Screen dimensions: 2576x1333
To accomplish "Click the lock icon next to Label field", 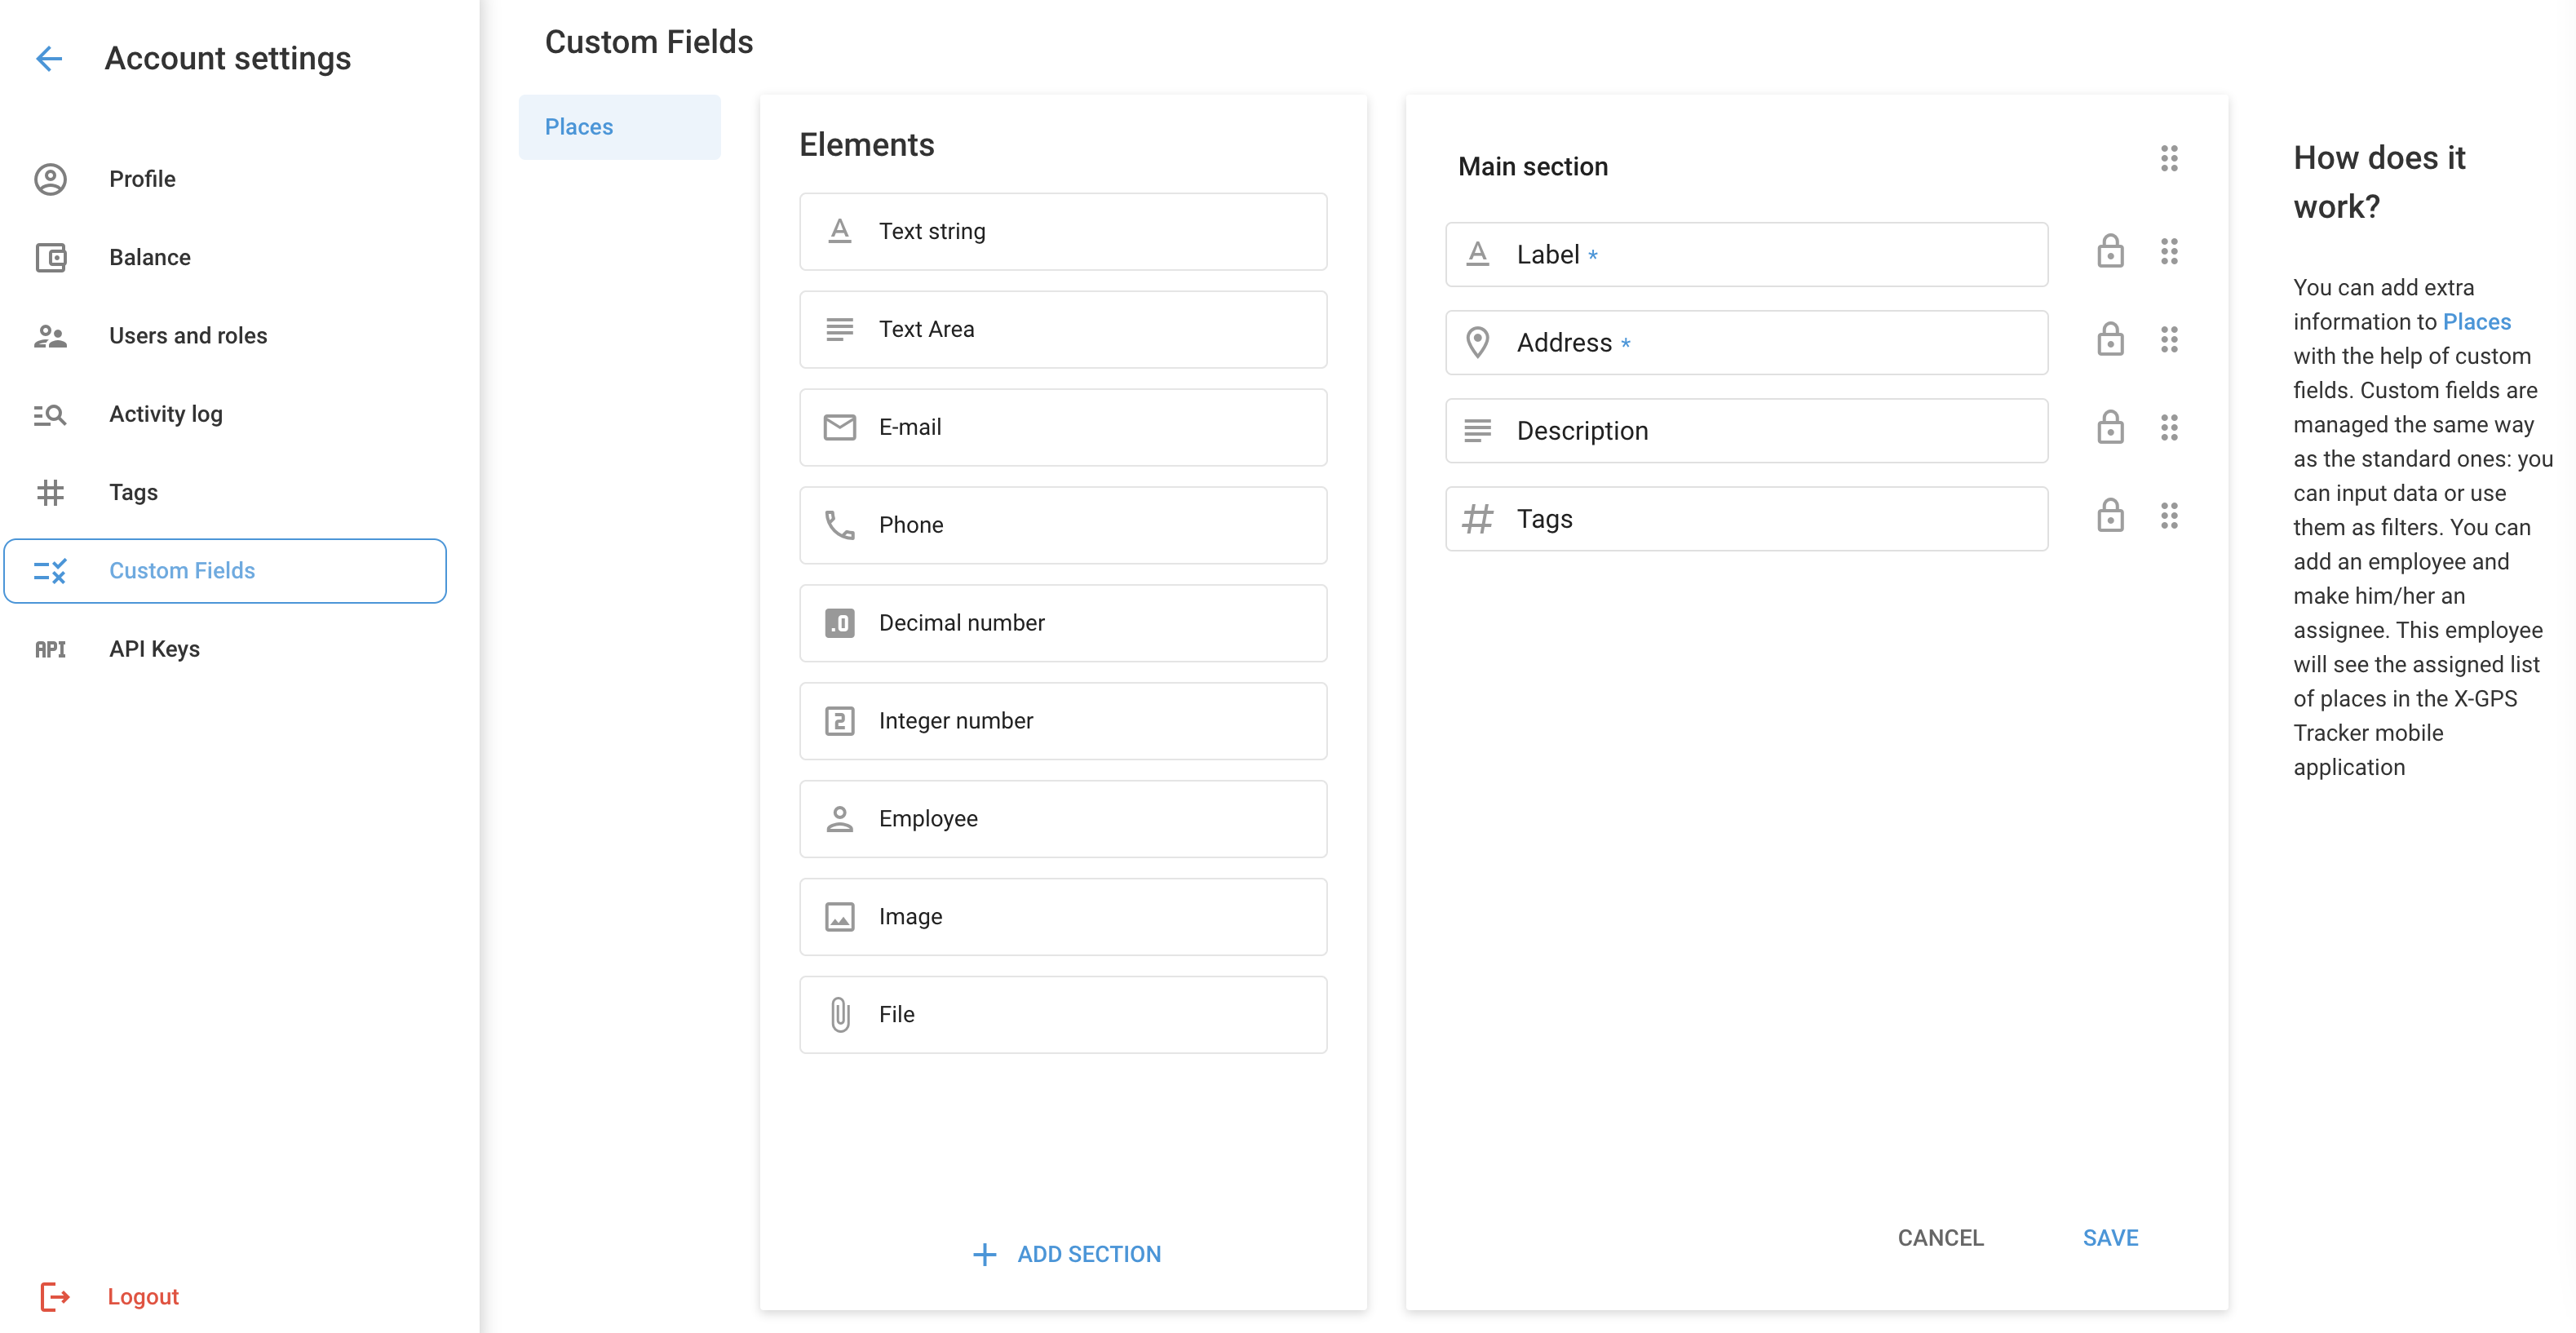I will coord(2110,252).
